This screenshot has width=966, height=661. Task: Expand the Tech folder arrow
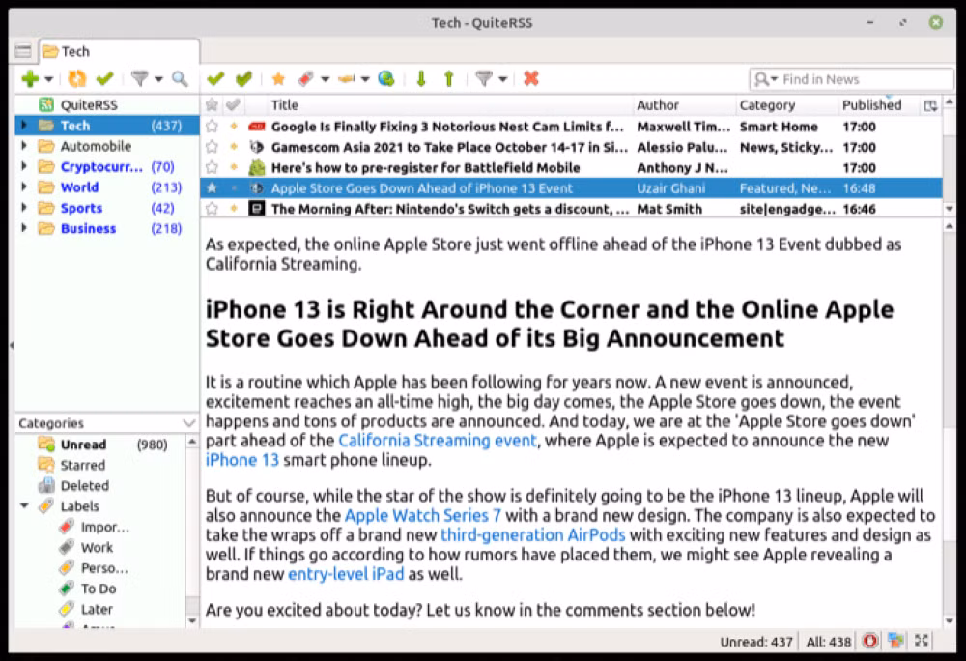coord(24,126)
